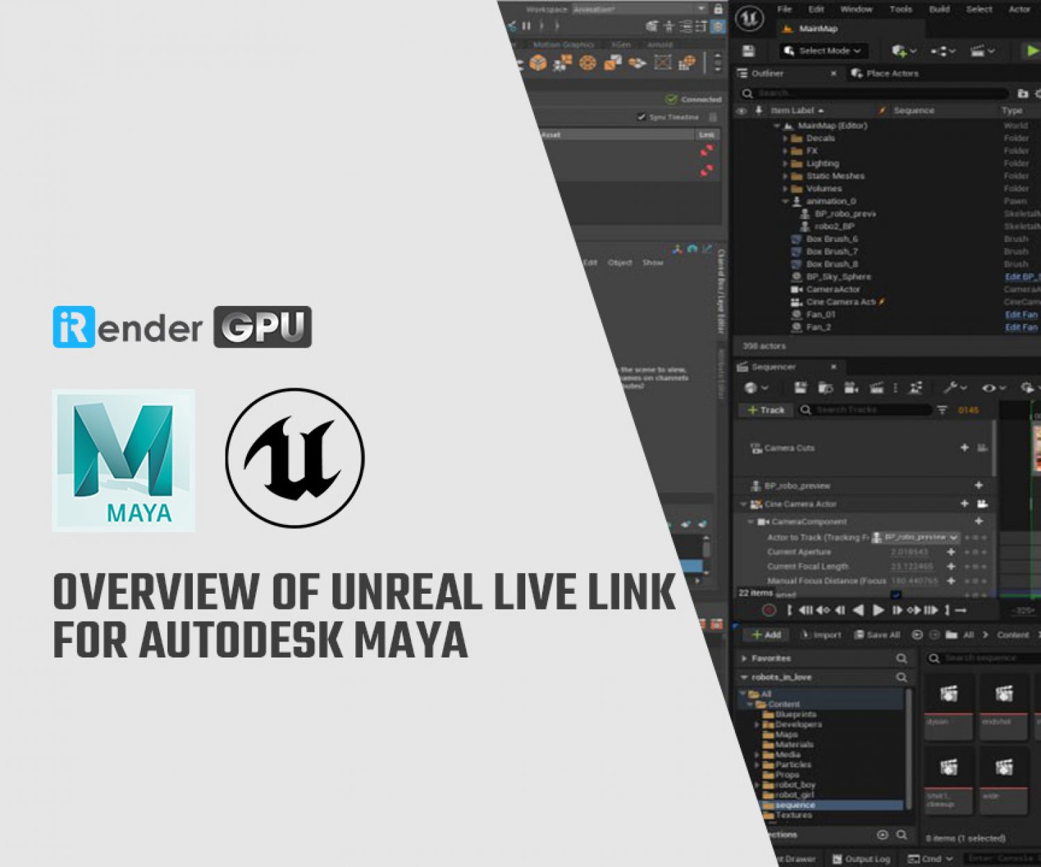Toggle the Outliner visibility eye column header
Screen dimensions: 1041x867
[741, 110]
